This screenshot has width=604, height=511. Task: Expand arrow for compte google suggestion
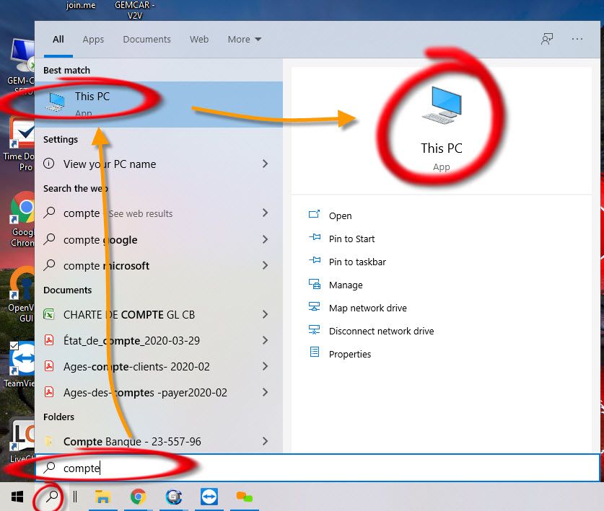tap(266, 240)
